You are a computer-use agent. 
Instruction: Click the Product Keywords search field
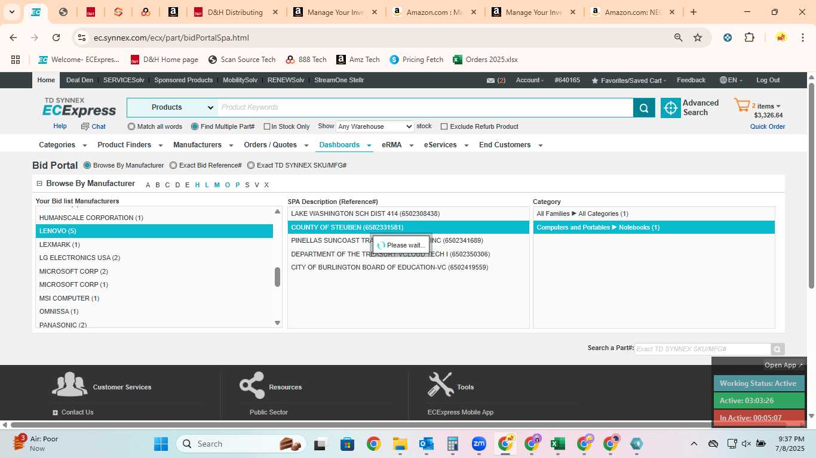tap(425, 108)
